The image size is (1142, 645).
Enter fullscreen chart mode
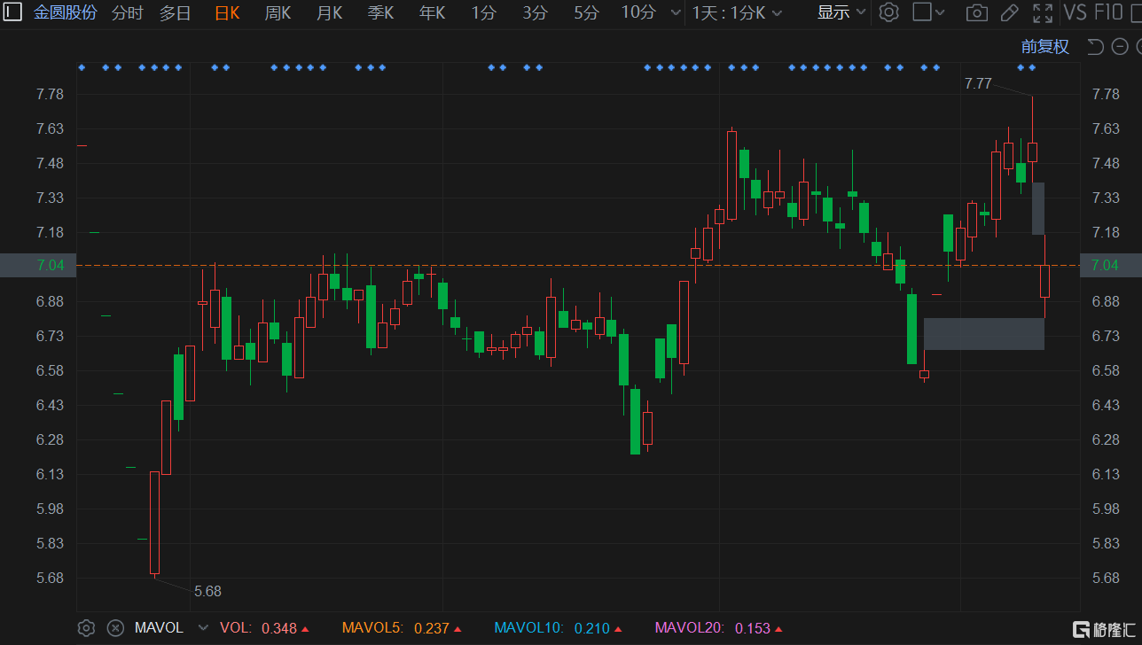[1043, 12]
